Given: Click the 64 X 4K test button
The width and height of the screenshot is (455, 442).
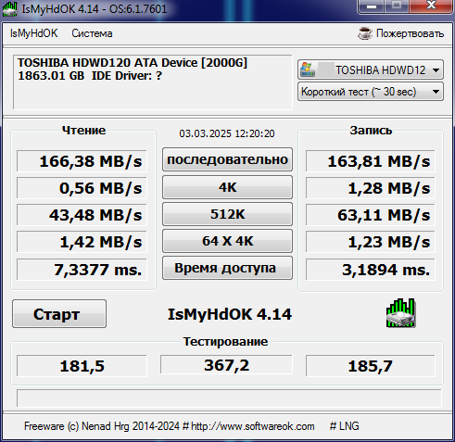Looking at the screenshot, I should [227, 241].
